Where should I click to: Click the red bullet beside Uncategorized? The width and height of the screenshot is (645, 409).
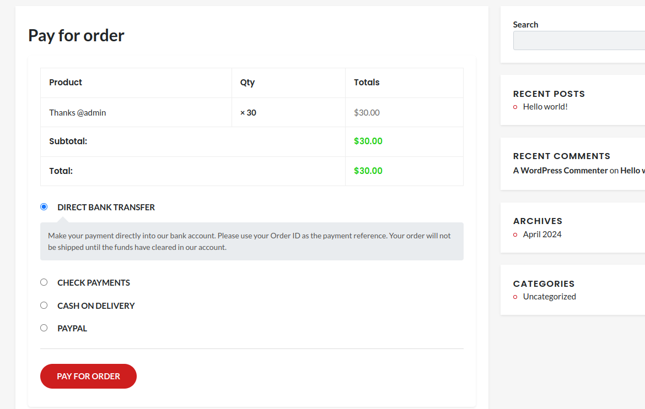(515, 297)
